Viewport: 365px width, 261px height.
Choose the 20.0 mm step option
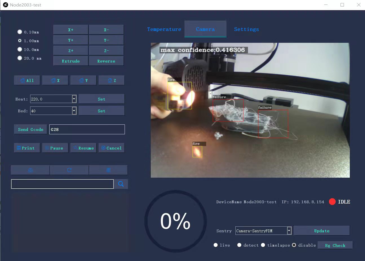(x=20, y=58)
